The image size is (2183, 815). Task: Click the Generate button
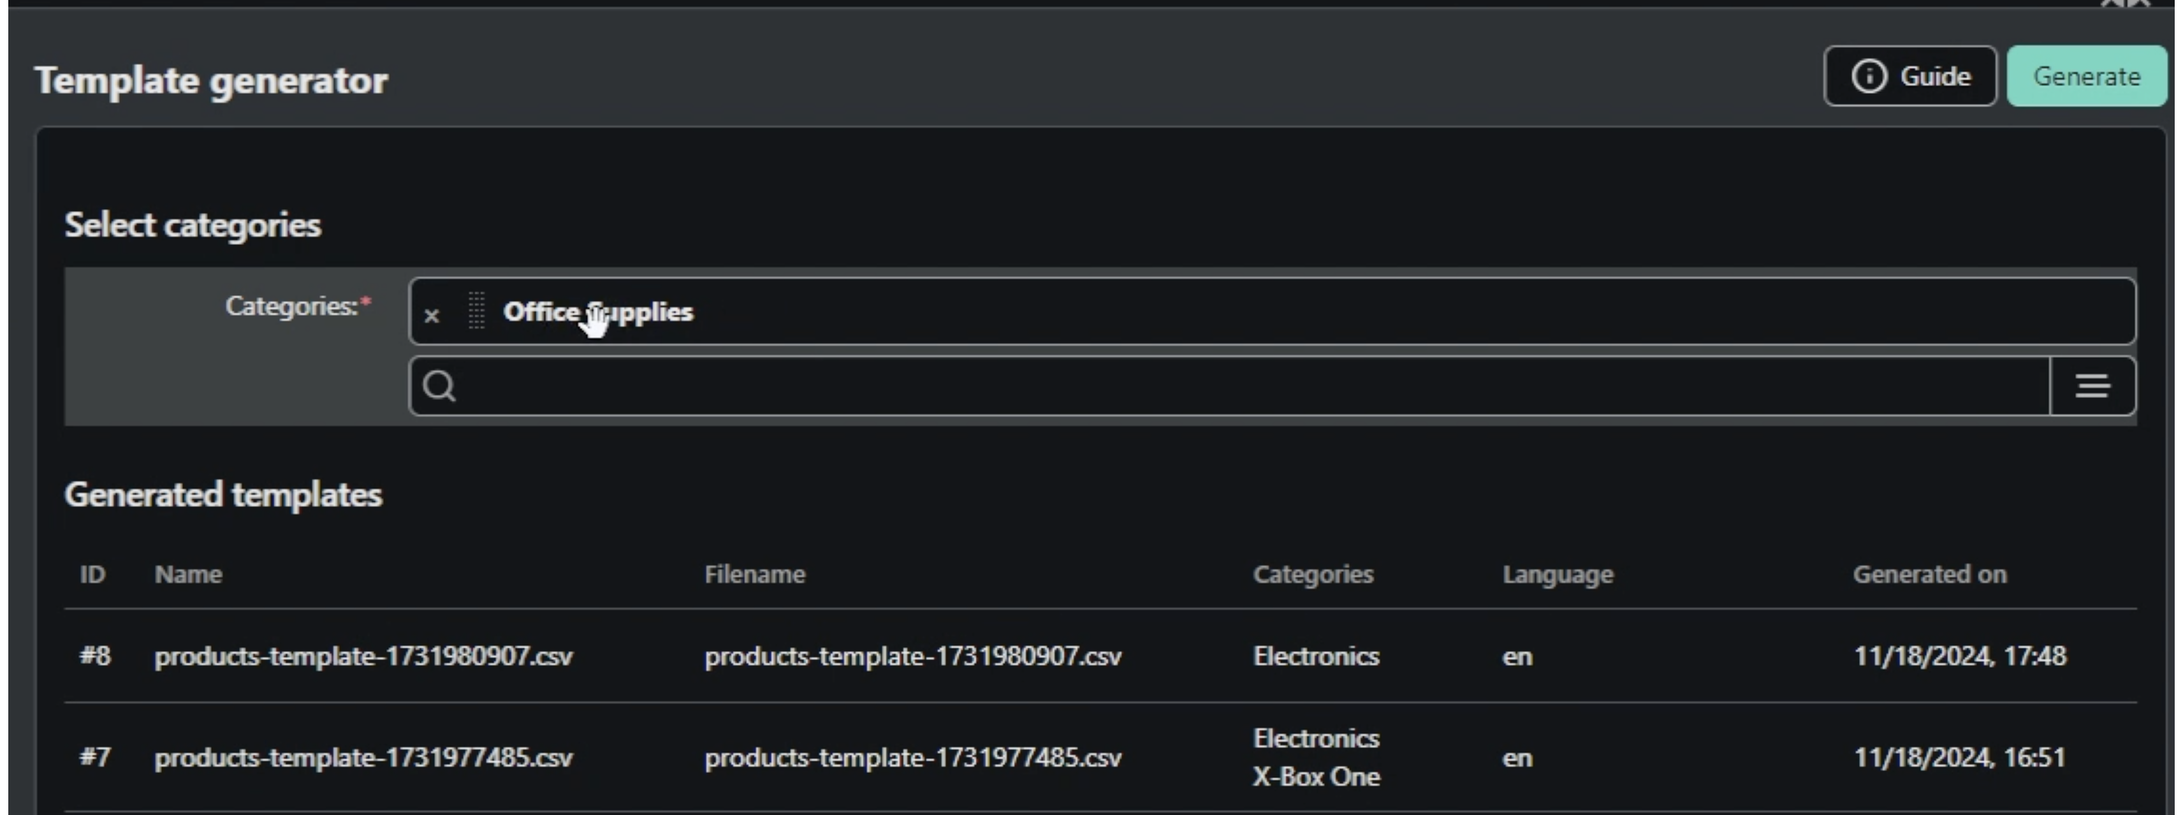pyautogui.click(x=2086, y=77)
